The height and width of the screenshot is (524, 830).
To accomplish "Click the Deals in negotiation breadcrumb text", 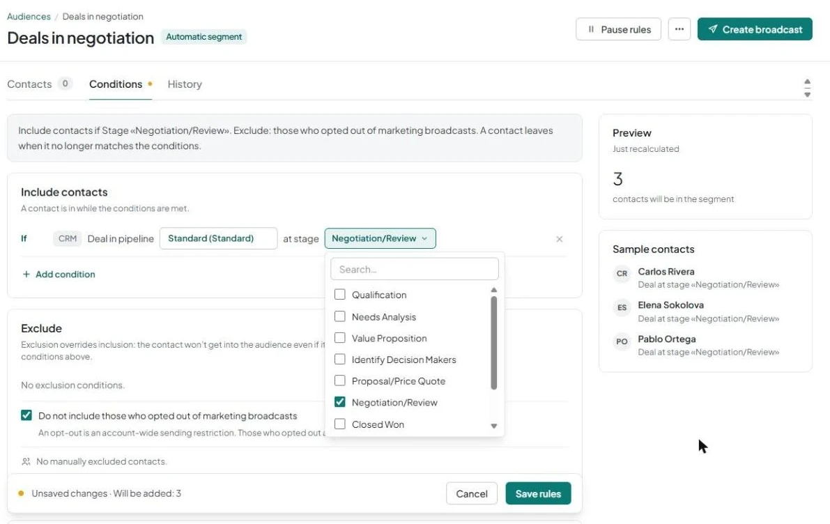I will pyautogui.click(x=102, y=17).
